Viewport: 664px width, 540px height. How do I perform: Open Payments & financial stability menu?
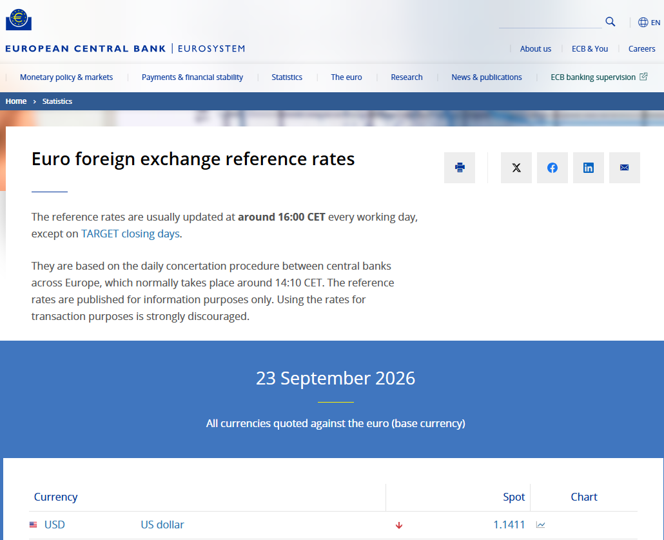pos(192,77)
